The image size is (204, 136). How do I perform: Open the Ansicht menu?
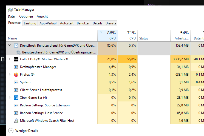tap(42, 16)
